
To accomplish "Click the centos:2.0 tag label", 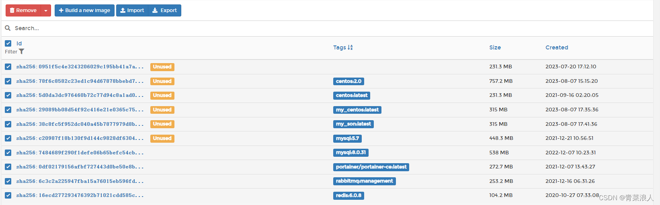I will pos(348,81).
